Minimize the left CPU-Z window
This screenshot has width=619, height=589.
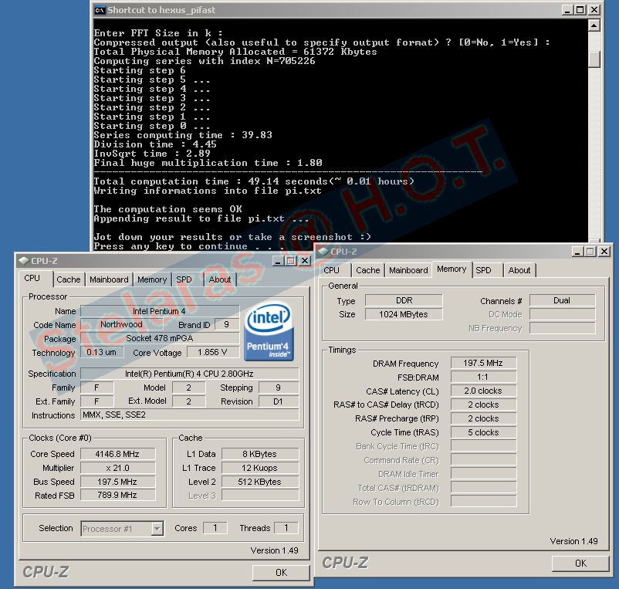[x=278, y=261]
